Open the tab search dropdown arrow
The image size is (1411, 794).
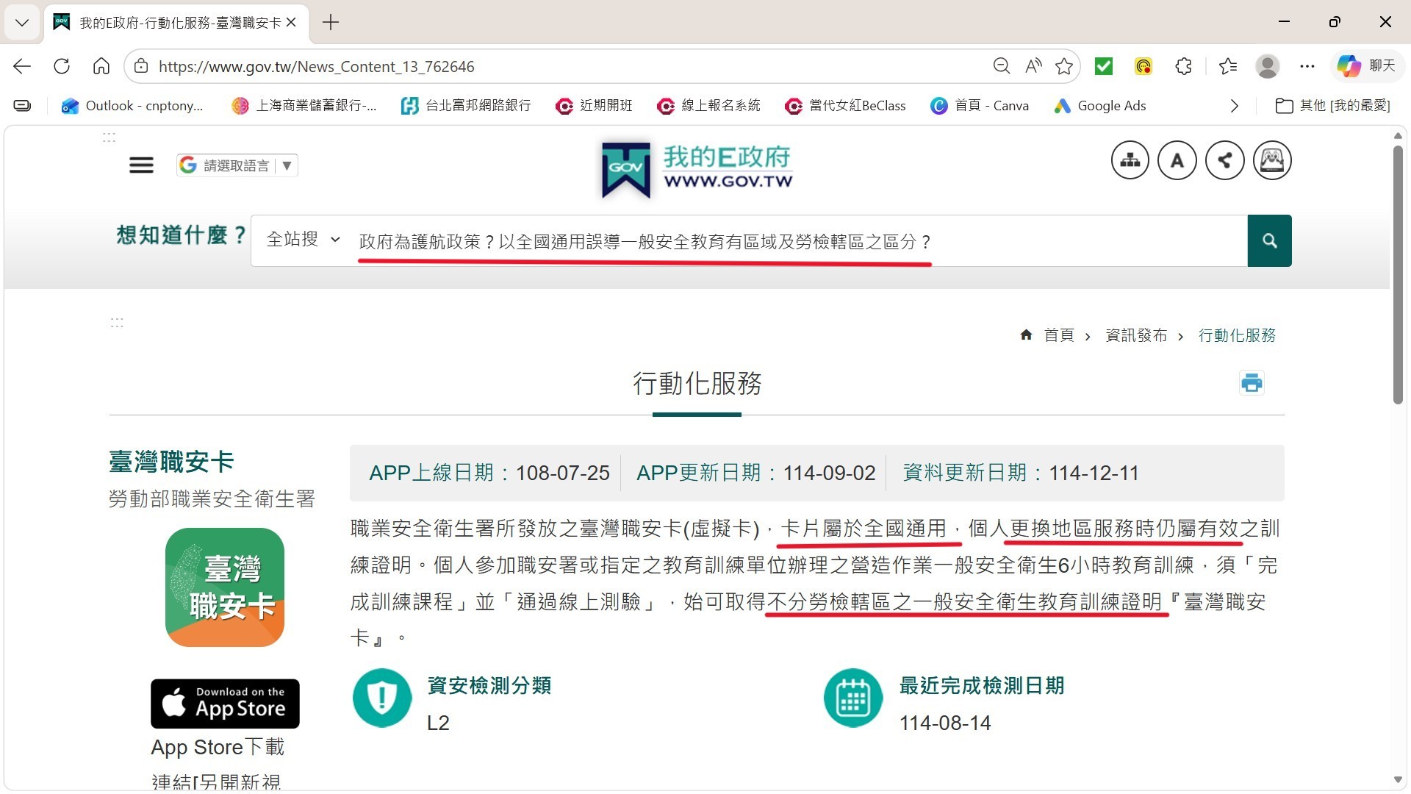[22, 22]
